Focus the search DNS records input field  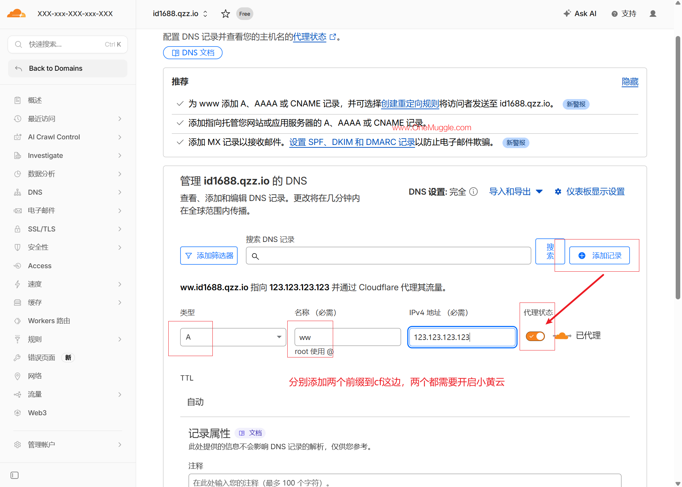[x=388, y=256]
